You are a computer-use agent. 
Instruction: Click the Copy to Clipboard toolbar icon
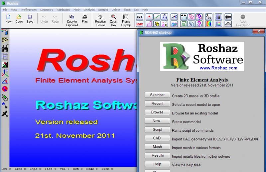point(72,21)
